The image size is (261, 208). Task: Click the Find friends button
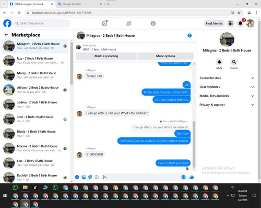click(x=214, y=23)
